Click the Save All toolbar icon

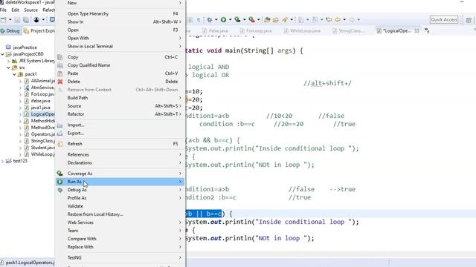26,20
